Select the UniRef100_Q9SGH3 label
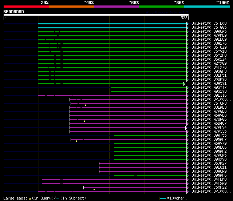The height and width of the screenshot is (201, 233). (209, 72)
